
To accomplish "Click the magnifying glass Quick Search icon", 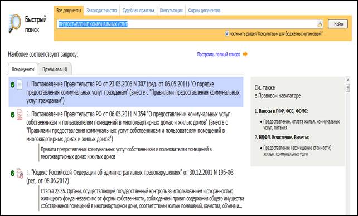I will pos(14,24).
